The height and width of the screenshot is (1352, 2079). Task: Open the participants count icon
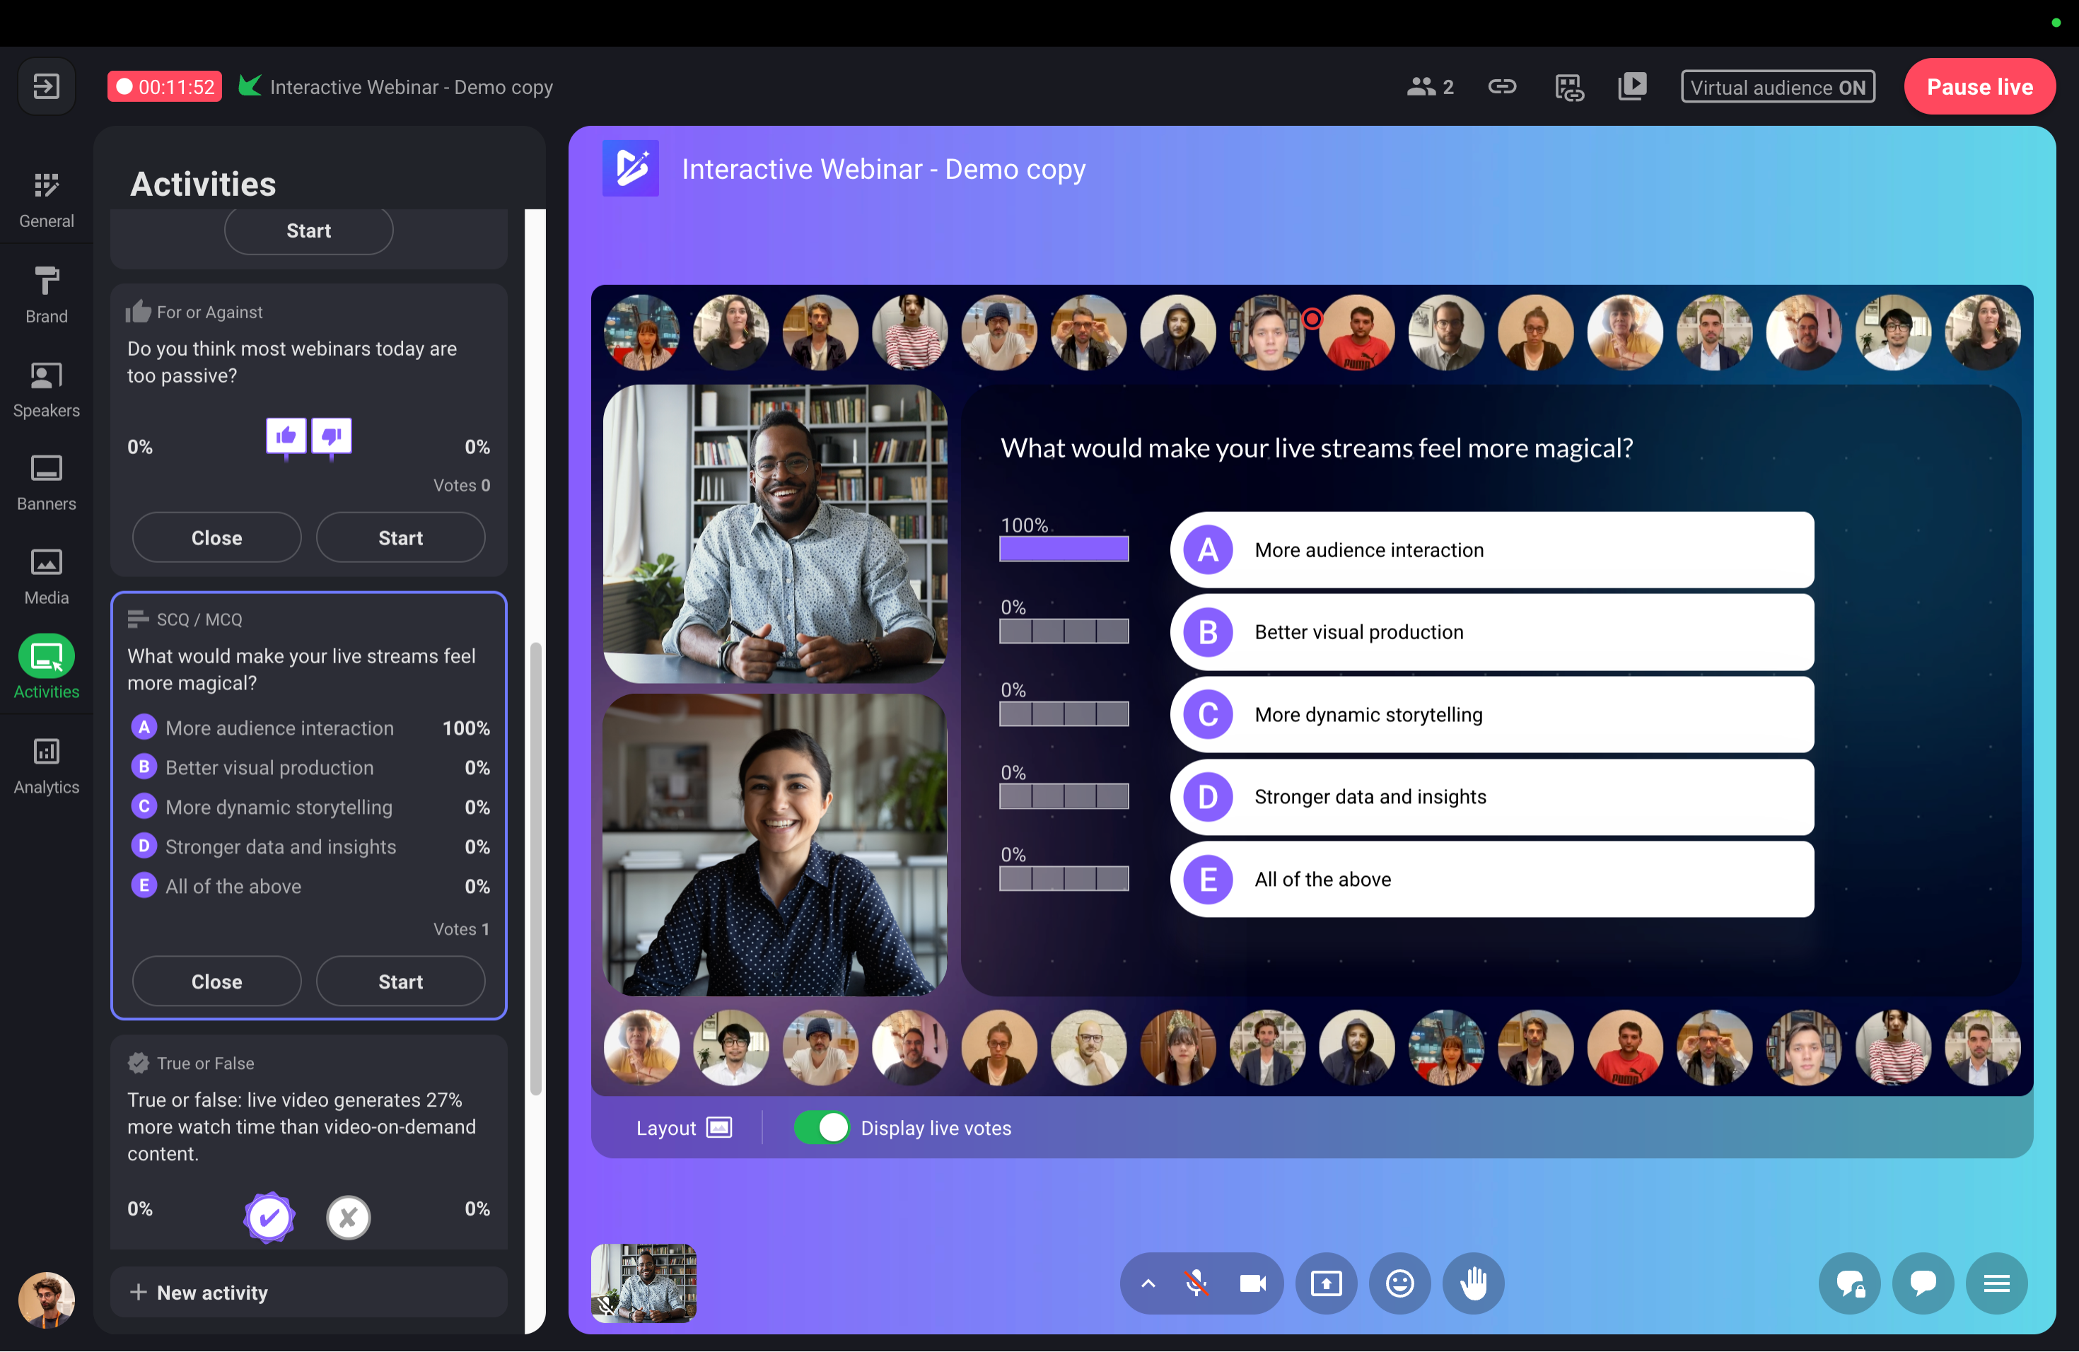[1430, 86]
